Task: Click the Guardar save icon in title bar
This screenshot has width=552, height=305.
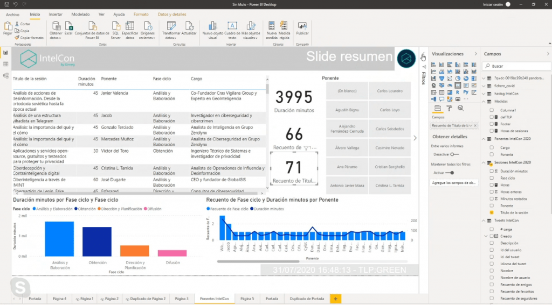Action: [6, 4]
